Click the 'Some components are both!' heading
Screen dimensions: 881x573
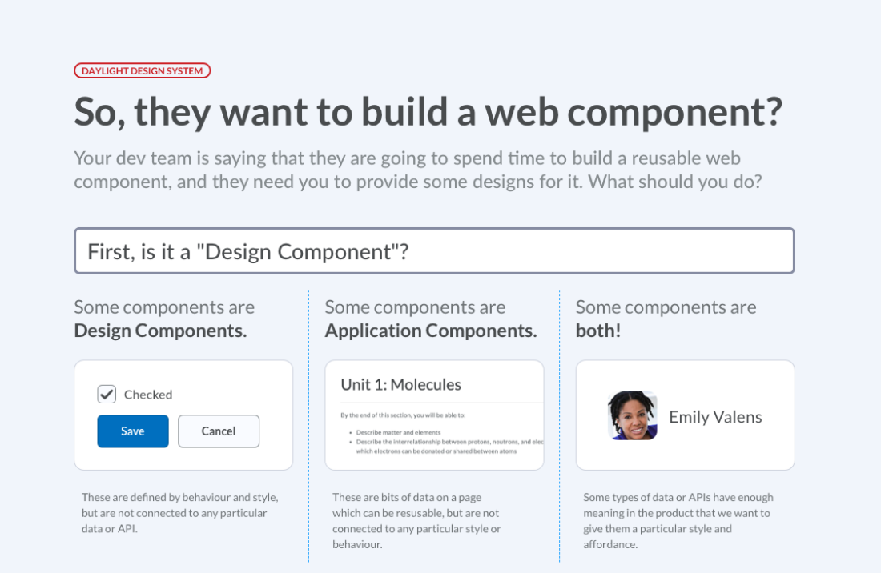(666, 319)
